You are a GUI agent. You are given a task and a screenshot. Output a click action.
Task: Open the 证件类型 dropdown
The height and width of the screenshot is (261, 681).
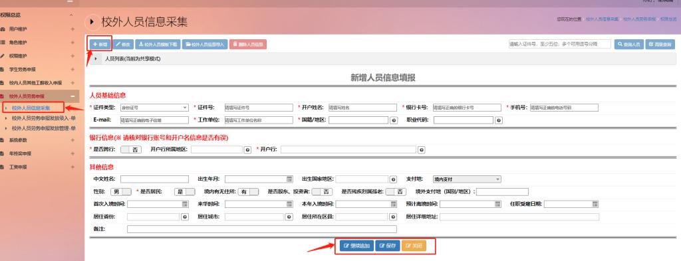[154, 108]
